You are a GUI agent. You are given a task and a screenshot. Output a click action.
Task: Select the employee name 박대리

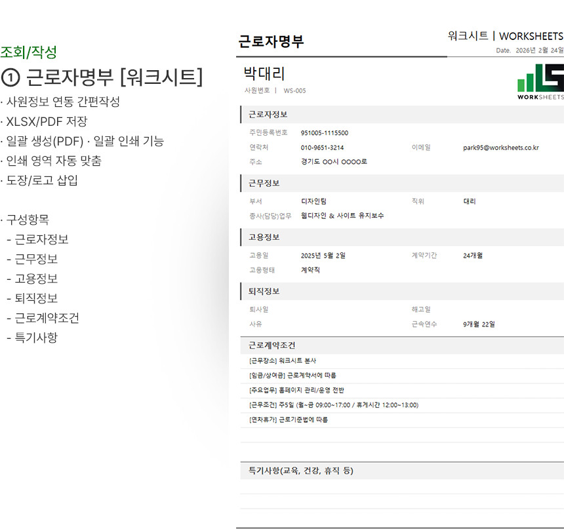tap(264, 74)
